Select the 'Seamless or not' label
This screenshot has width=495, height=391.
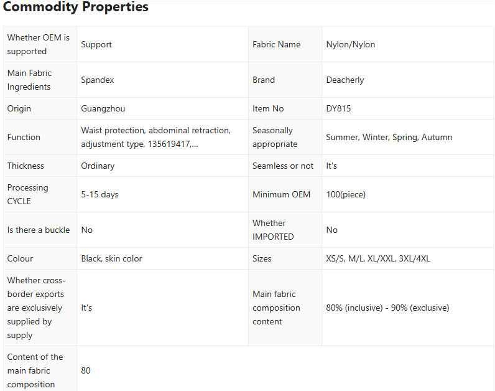(283, 166)
